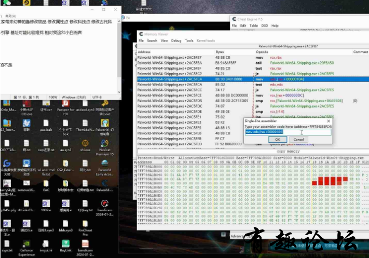The image size is (369, 258).
Task: Open Navicat Premium 15 desktop shortcut
Action: point(105,147)
